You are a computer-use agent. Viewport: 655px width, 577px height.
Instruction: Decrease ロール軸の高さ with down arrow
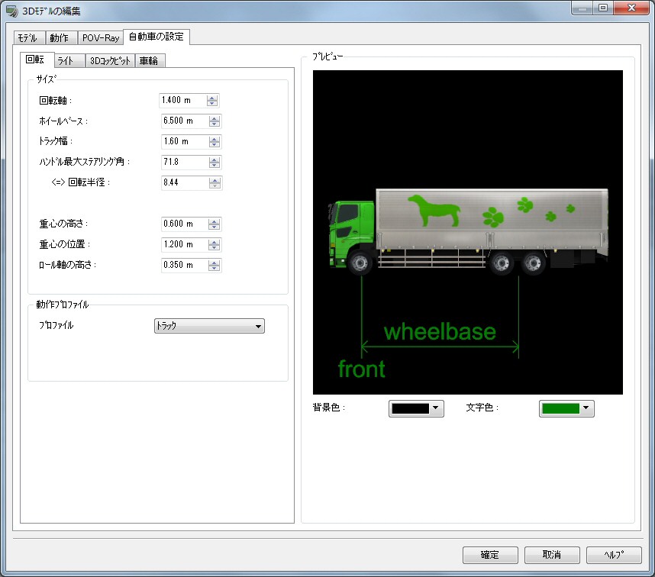tap(214, 268)
